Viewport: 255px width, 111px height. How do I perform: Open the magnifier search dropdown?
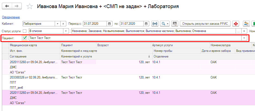[165, 24]
